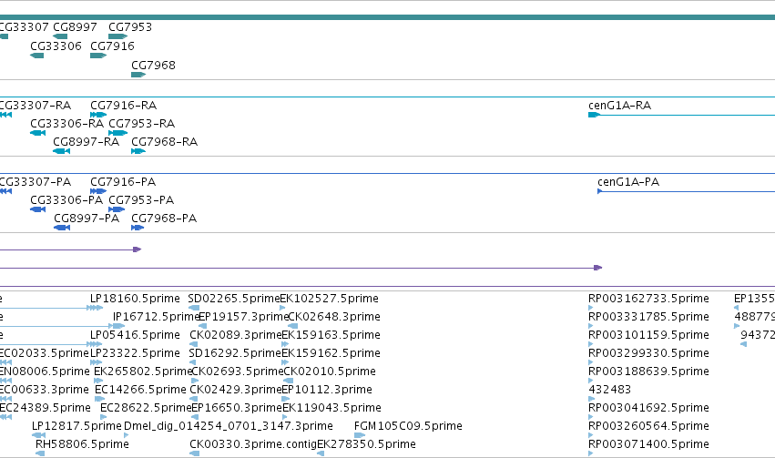The image size is (775, 458).
Task: Click the CG33306-RA transcript glyph
Action: click(x=37, y=133)
